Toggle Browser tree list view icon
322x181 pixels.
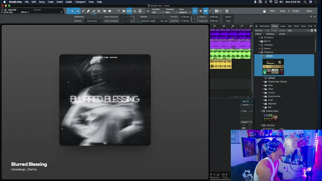315,30
